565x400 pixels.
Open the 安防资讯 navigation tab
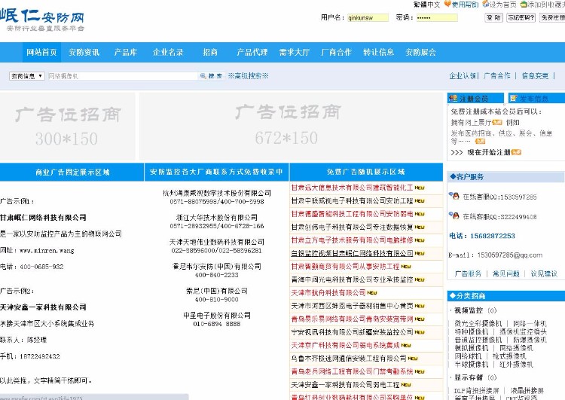[84, 53]
